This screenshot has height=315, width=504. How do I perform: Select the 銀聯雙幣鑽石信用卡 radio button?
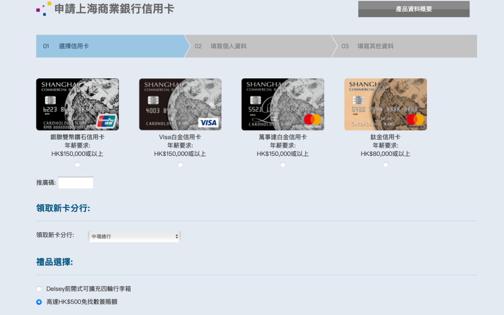coord(77,165)
